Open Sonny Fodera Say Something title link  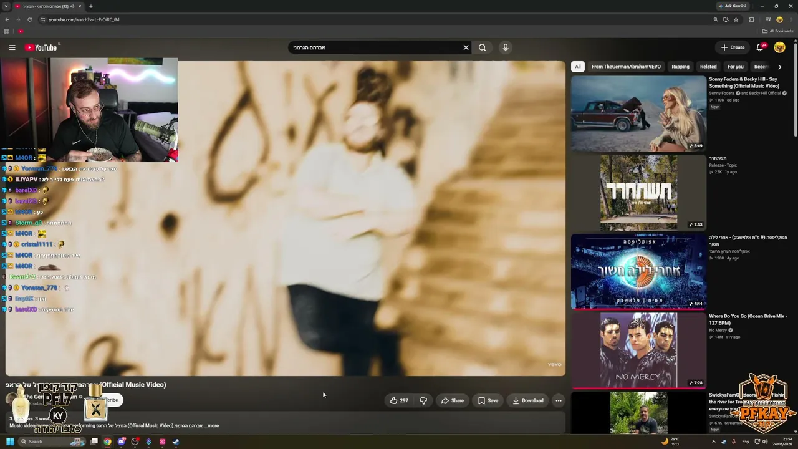point(744,82)
